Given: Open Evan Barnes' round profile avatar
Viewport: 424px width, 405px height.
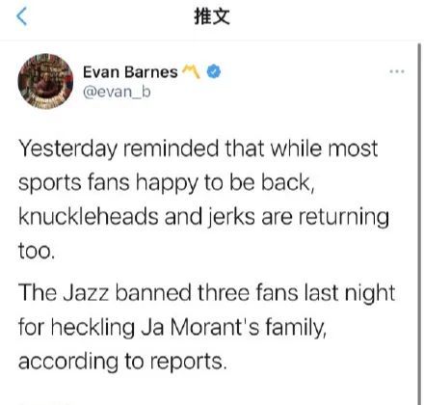Looking at the screenshot, I should (x=45, y=81).
